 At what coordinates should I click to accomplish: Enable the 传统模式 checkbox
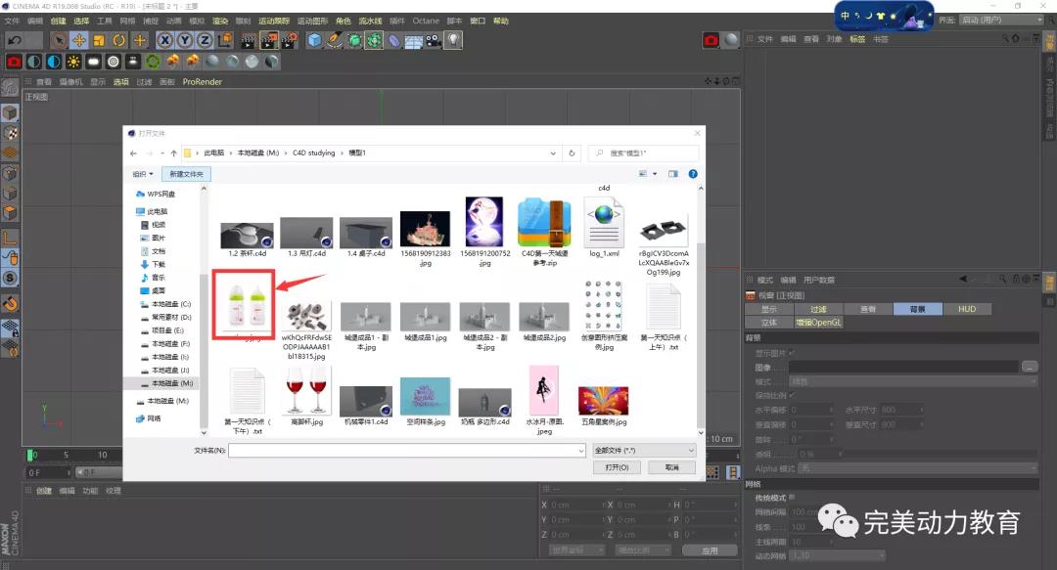click(x=792, y=499)
